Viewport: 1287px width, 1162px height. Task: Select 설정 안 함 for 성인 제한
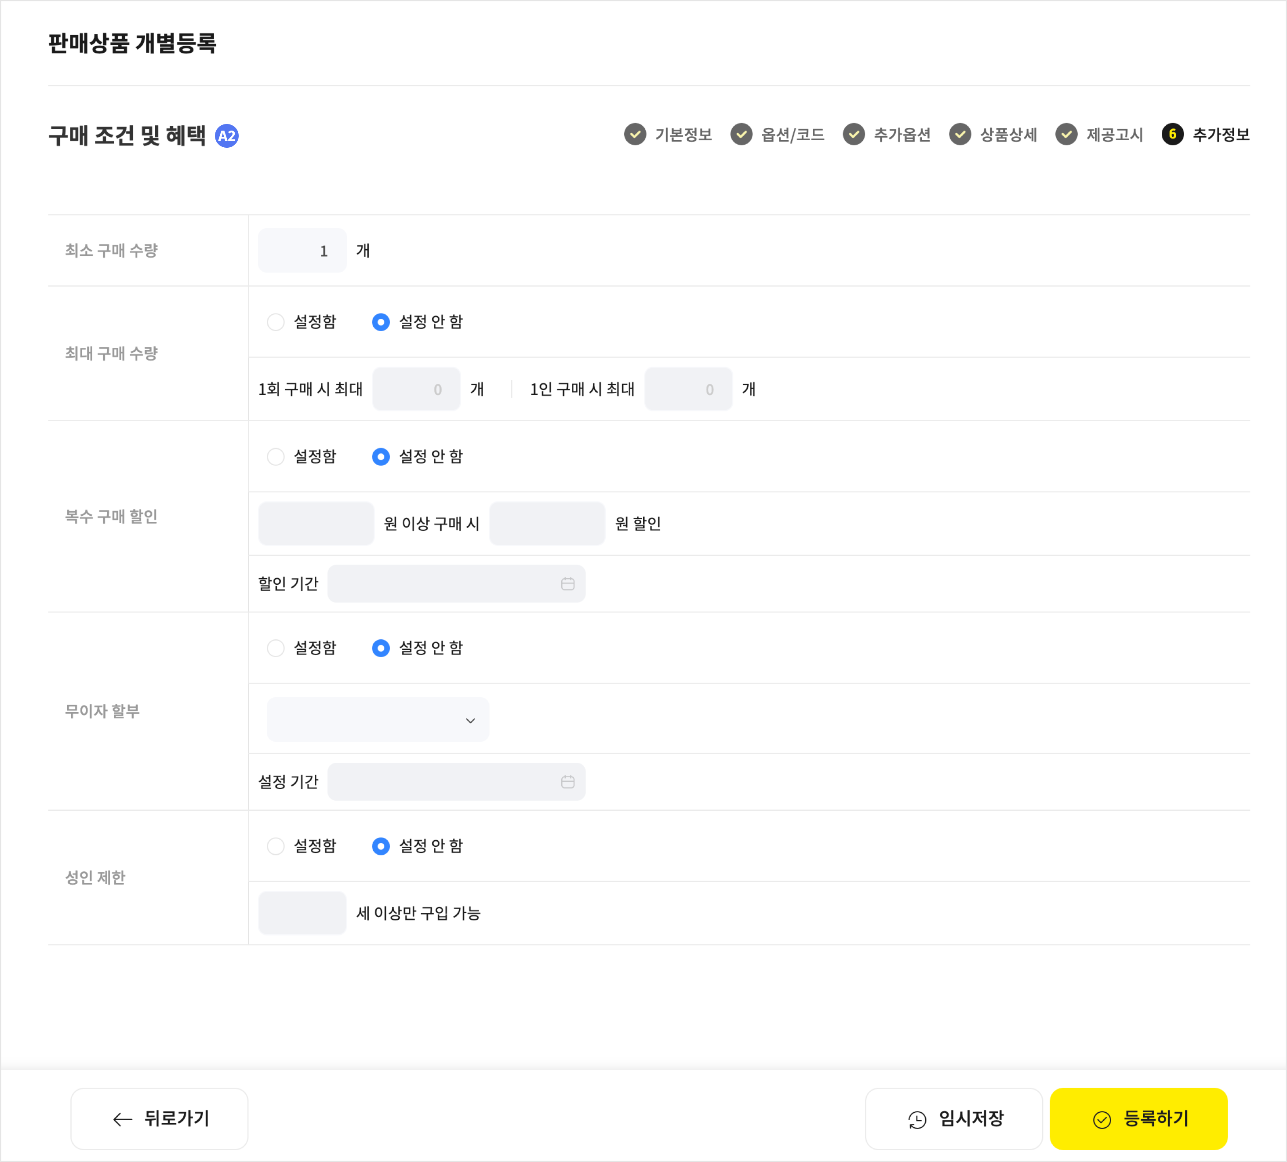[x=381, y=846]
